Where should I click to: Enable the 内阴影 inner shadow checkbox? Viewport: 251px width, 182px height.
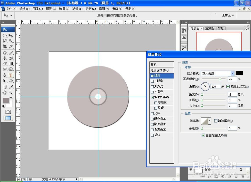pos(152,81)
